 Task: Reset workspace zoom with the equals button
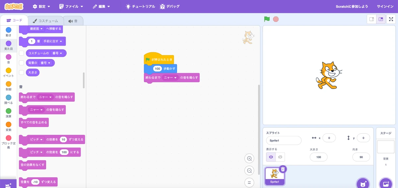tap(249, 182)
